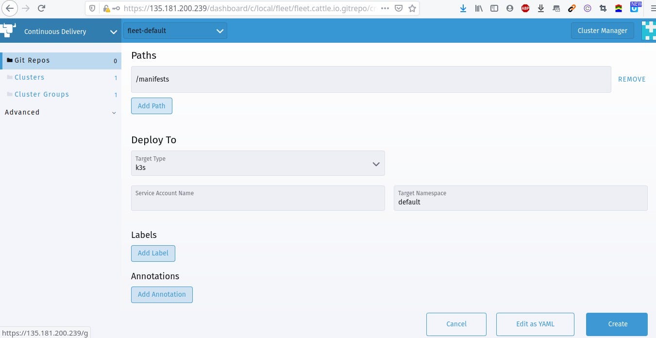Open Cluster Groups in sidebar
The image size is (656, 338).
coord(61,94)
